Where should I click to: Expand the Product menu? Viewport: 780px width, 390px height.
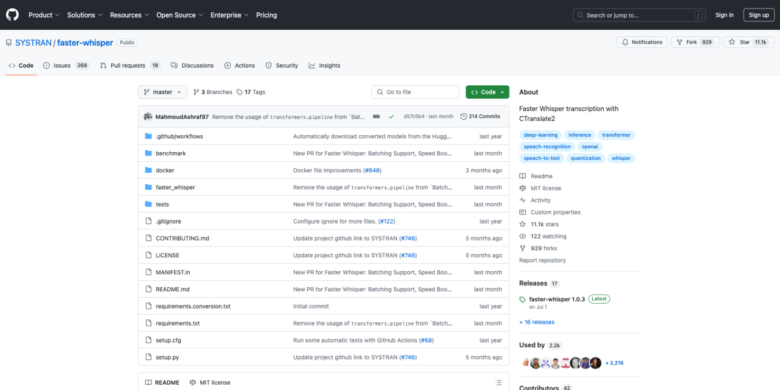pyautogui.click(x=44, y=15)
